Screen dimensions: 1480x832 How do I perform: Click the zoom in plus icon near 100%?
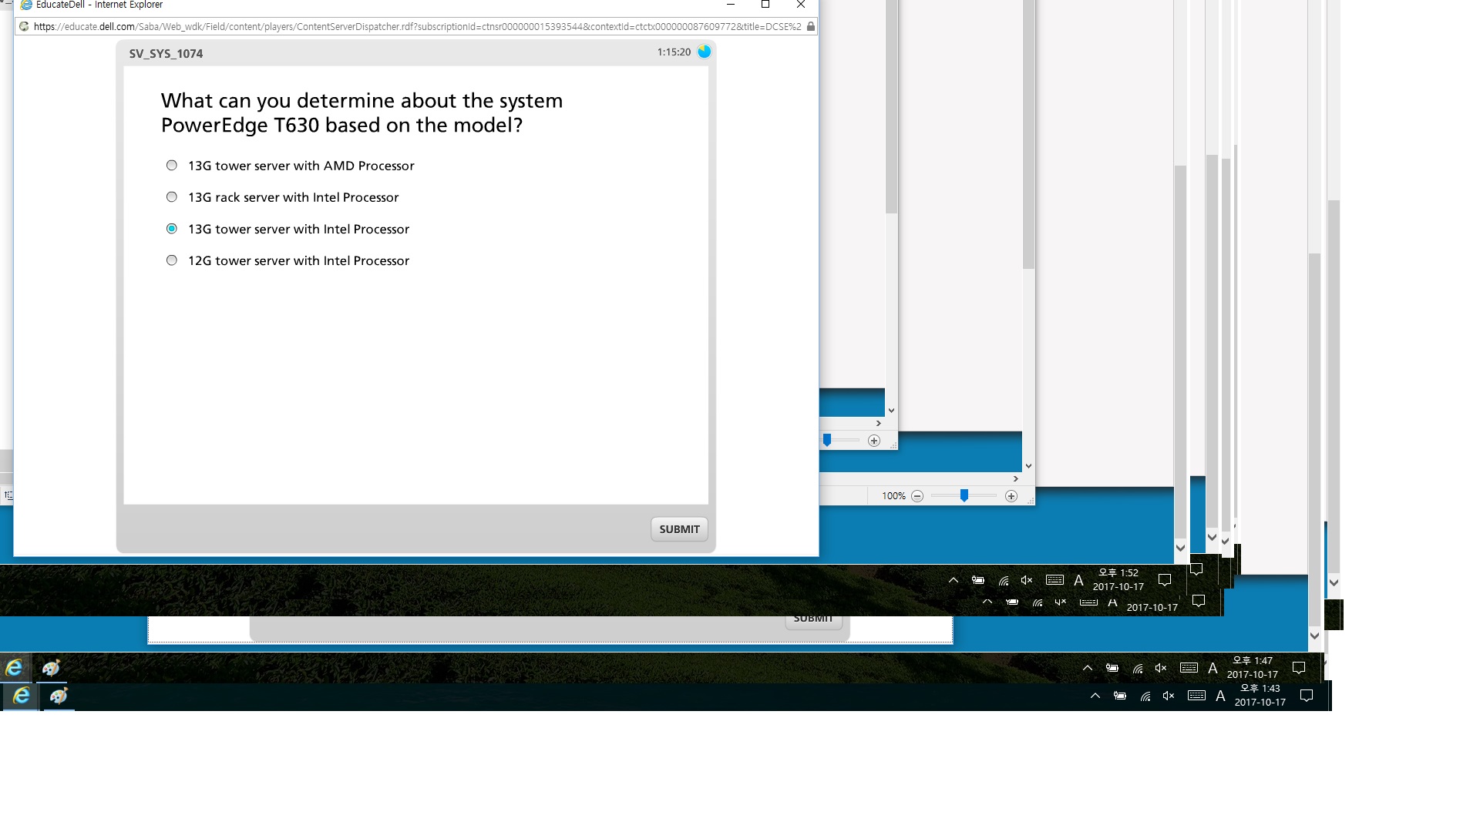pos(1011,496)
